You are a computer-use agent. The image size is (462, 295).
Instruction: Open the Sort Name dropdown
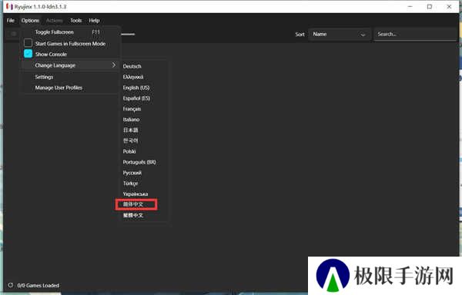[339, 35]
